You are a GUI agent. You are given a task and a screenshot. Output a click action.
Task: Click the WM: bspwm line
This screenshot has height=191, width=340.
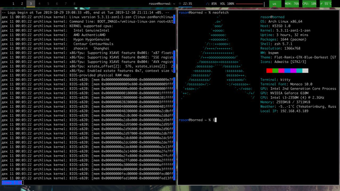point(269,53)
